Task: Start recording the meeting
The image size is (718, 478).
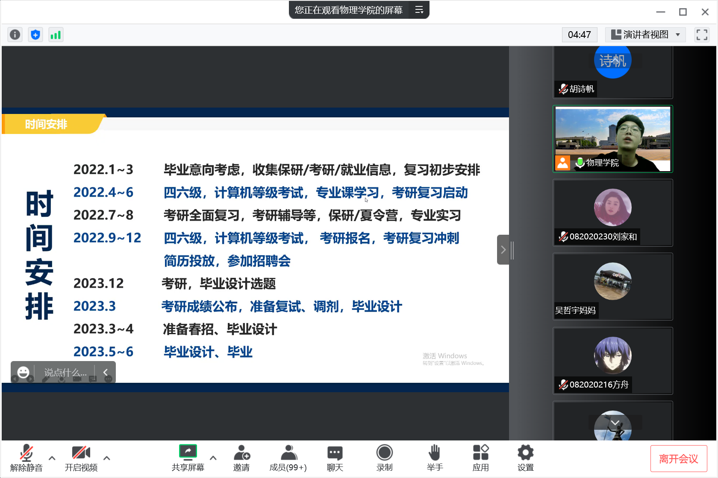Action: coord(384,458)
